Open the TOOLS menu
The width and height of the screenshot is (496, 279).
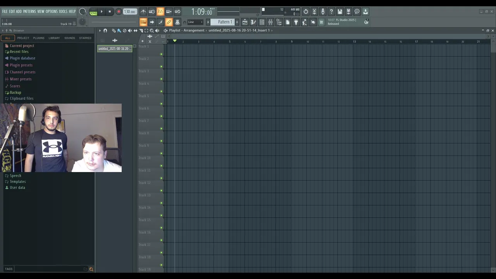pyautogui.click(x=63, y=12)
